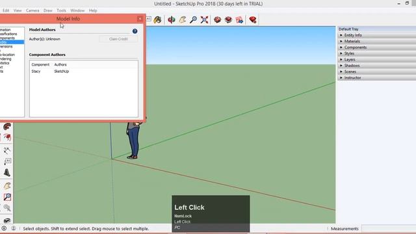Screen dimensions: 416x234
Task: Open the Draw menu
Action: 47,10
